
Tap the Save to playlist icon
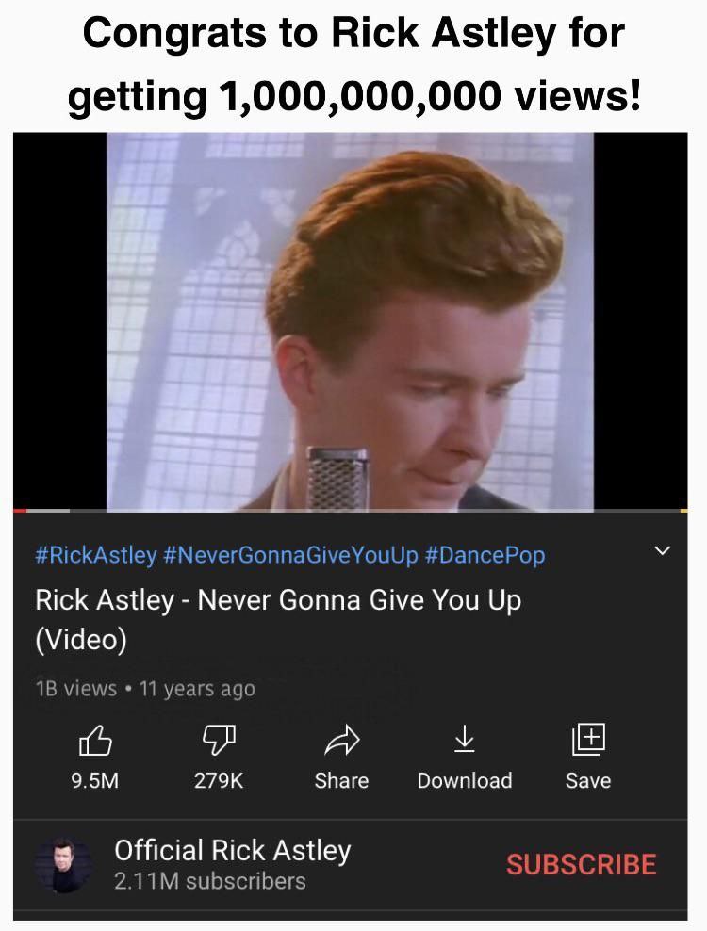pos(588,739)
